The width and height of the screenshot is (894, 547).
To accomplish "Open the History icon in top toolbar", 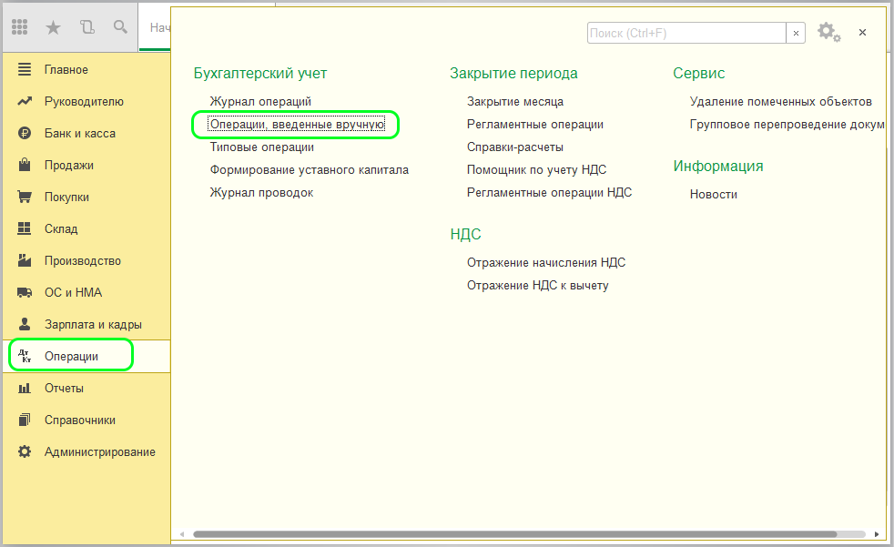I will tap(86, 27).
